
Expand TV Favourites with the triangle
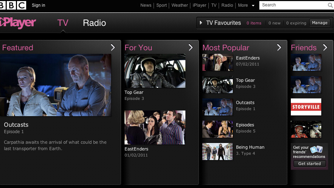point(201,23)
